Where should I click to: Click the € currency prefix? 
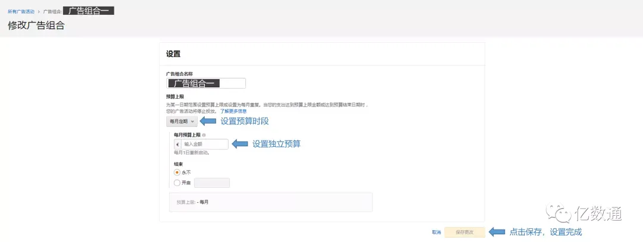177,144
